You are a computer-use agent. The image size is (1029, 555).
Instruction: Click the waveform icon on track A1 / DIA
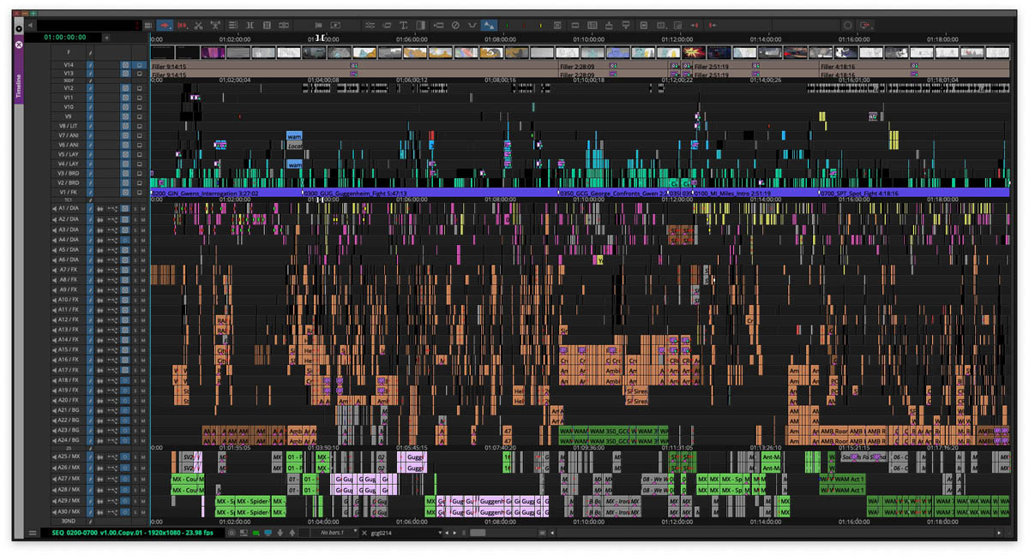click(99, 208)
